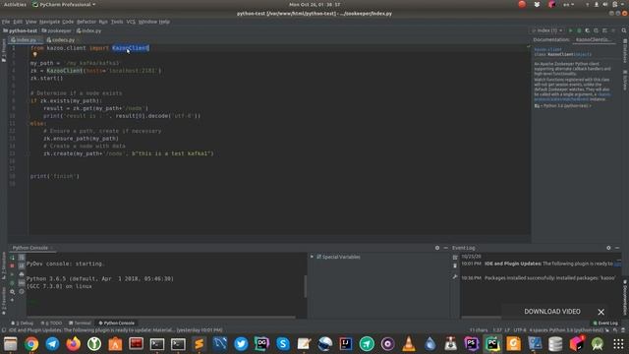Open the Edit menu
This screenshot has height=354, width=629.
tap(18, 22)
